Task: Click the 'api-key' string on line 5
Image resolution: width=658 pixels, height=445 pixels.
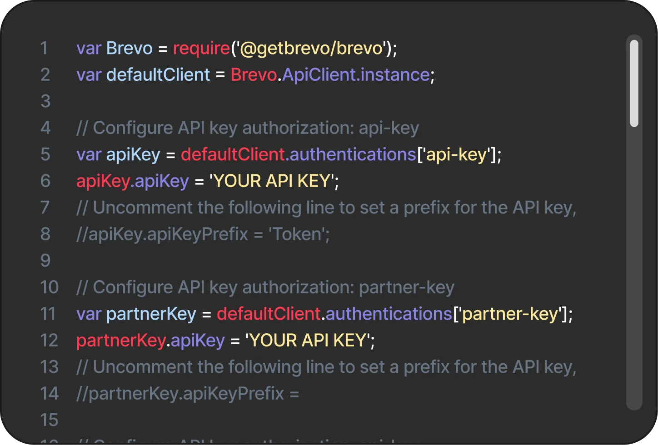Action: [456, 155]
